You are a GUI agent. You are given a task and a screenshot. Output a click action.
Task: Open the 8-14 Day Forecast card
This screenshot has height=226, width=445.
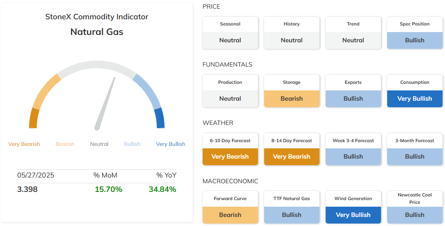click(x=292, y=149)
